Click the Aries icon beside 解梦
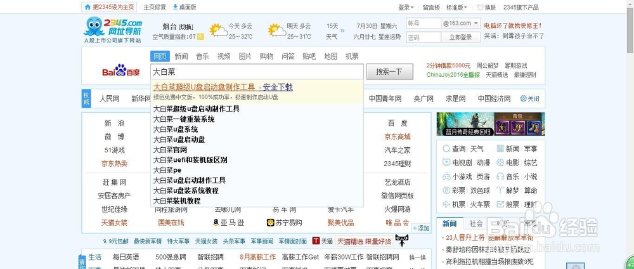634x269 pixels. tap(500, 190)
